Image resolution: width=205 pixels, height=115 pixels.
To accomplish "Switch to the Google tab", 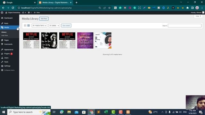I will coord(19,3).
